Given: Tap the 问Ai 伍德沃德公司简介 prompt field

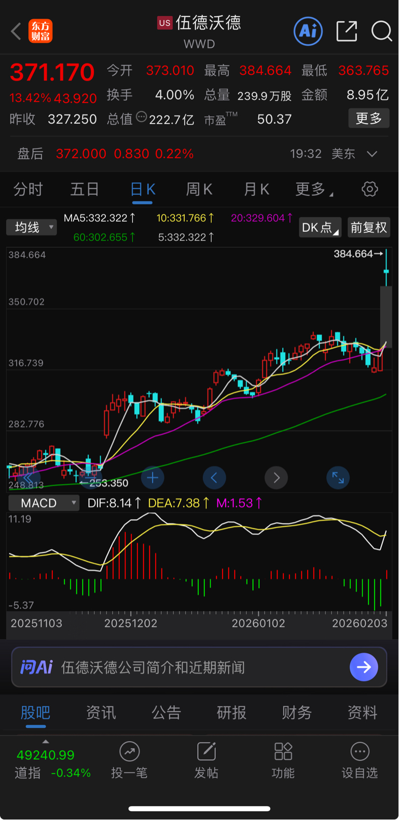Looking at the screenshot, I should tap(199, 667).
